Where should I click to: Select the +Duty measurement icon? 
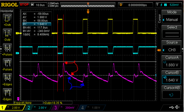coord(7,18)
